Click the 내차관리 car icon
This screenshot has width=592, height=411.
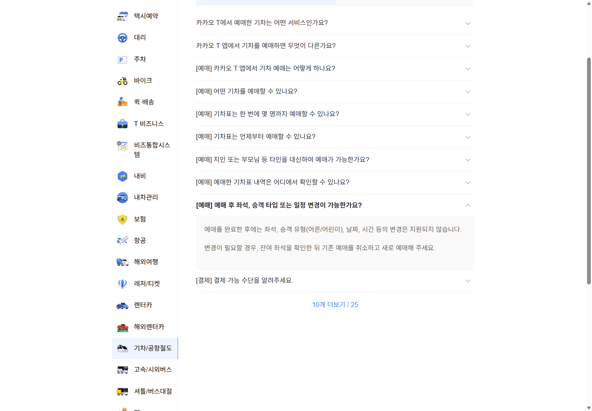click(123, 198)
